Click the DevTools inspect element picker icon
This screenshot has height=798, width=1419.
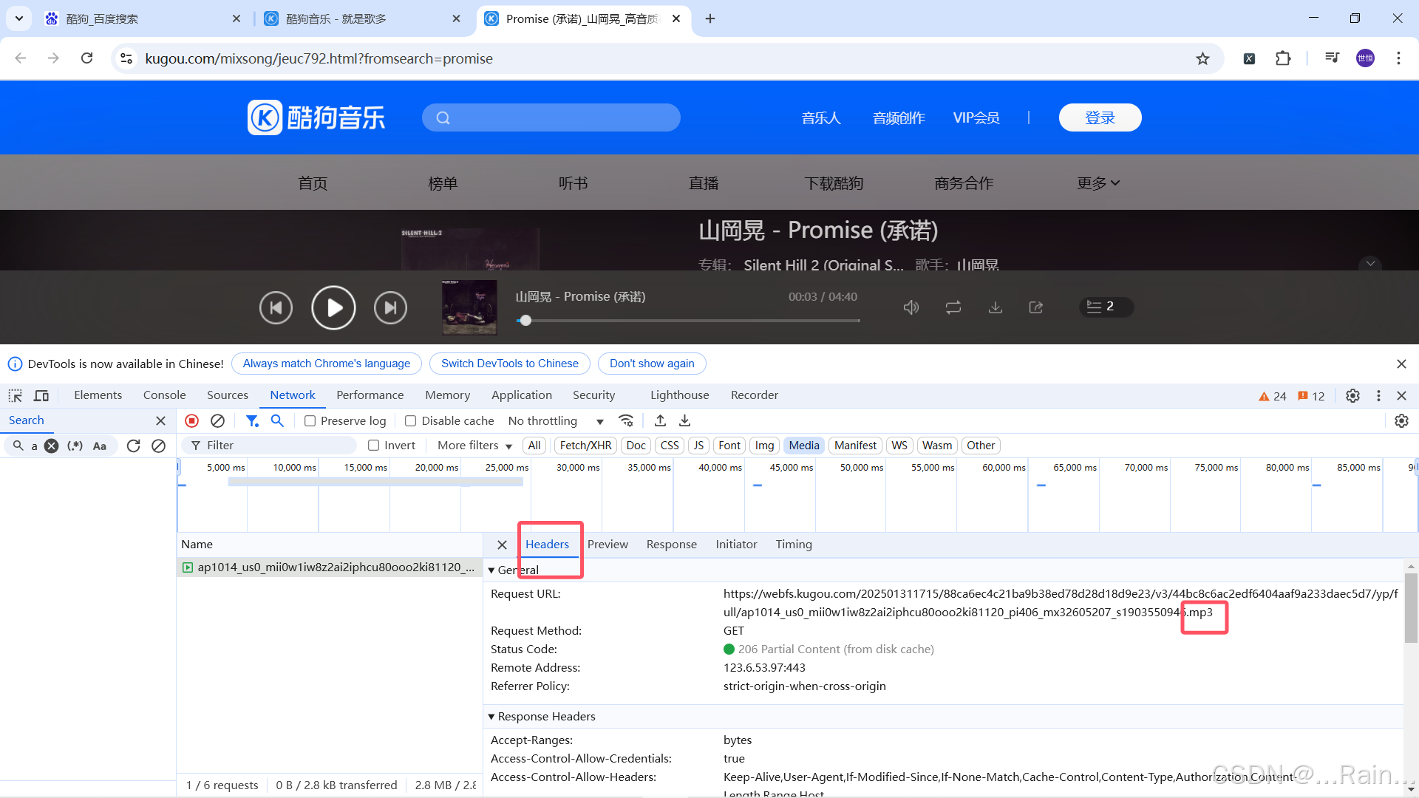(16, 395)
